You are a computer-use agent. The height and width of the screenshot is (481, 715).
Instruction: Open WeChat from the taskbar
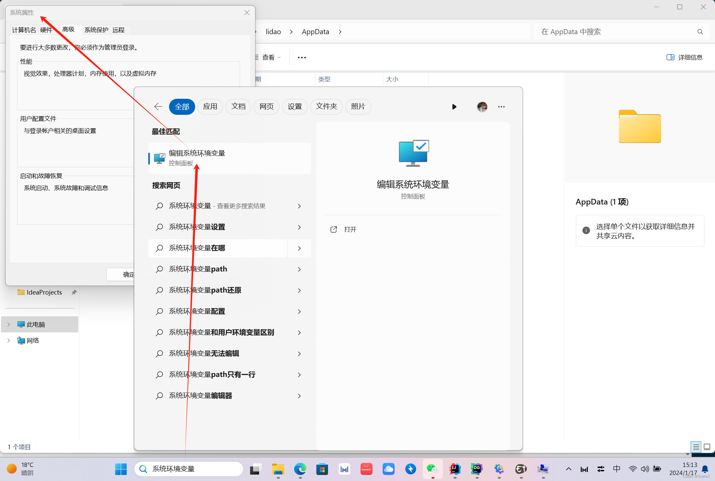[x=432, y=469]
